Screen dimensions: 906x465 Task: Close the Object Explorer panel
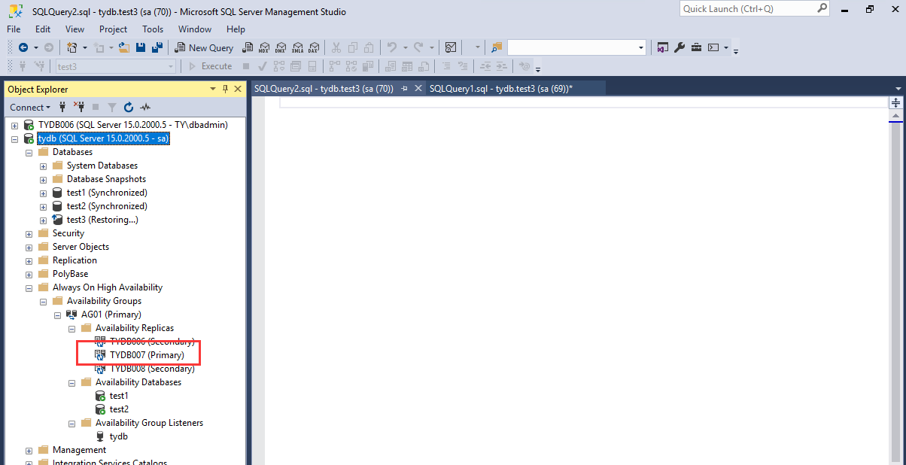(238, 89)
